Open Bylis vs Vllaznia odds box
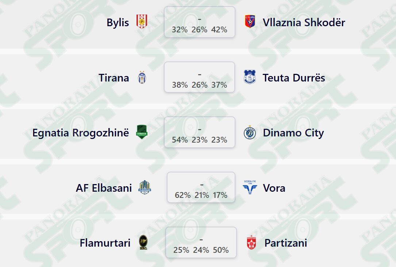Image resolution: width=396 pixels, height=267 pixels. click(200, 22)
